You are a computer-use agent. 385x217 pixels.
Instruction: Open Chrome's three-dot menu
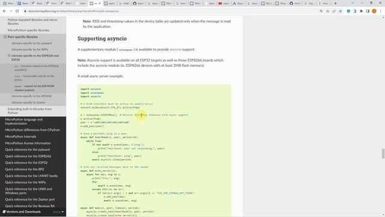click(x=381, y=11)
